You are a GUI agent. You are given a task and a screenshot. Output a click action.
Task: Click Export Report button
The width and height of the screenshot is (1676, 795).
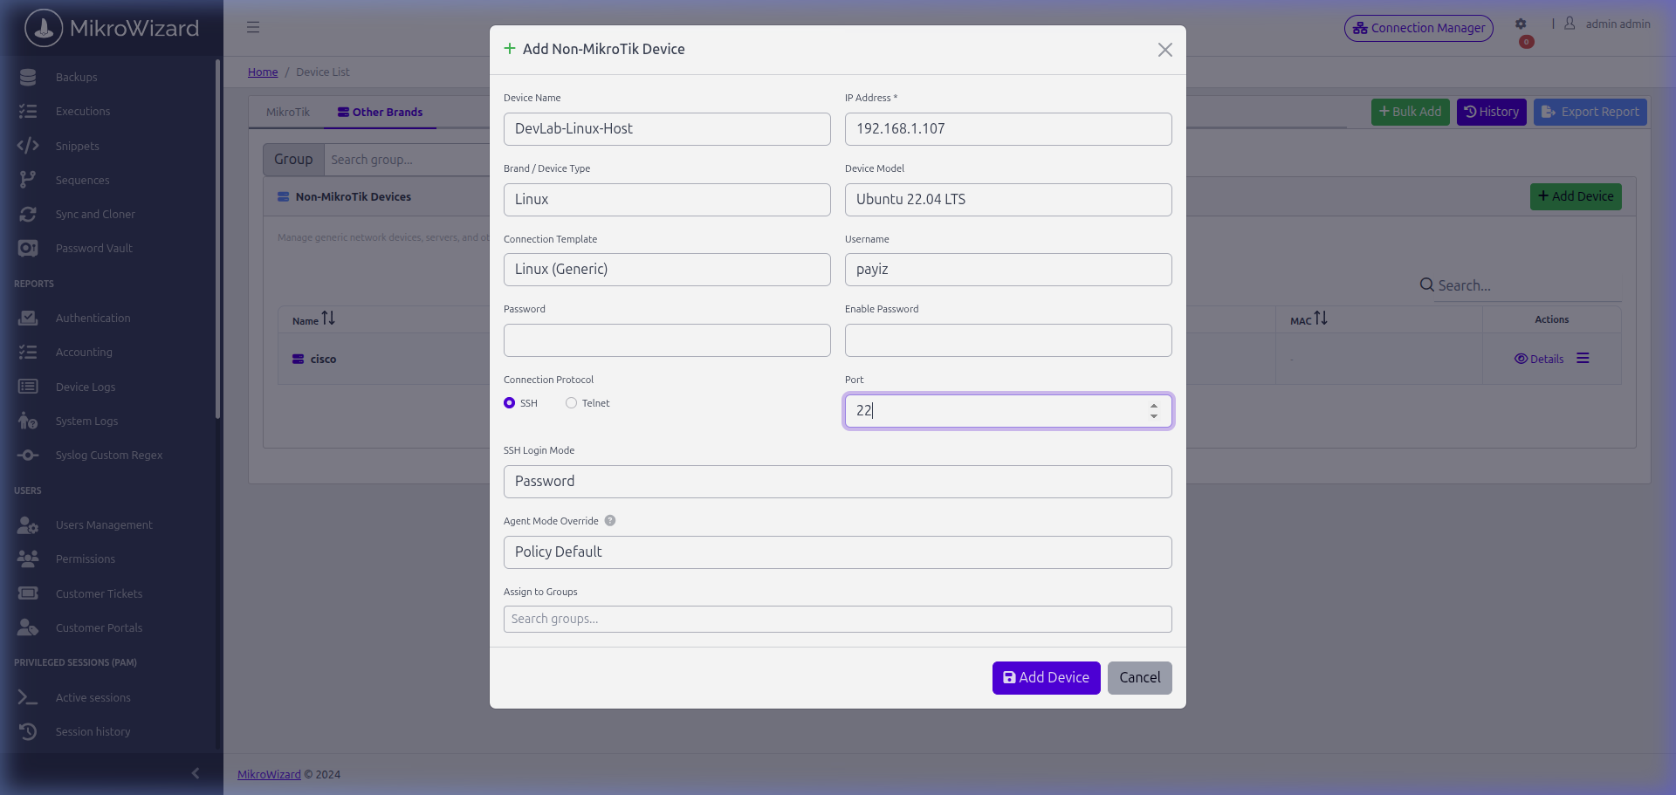[1590, 112]
